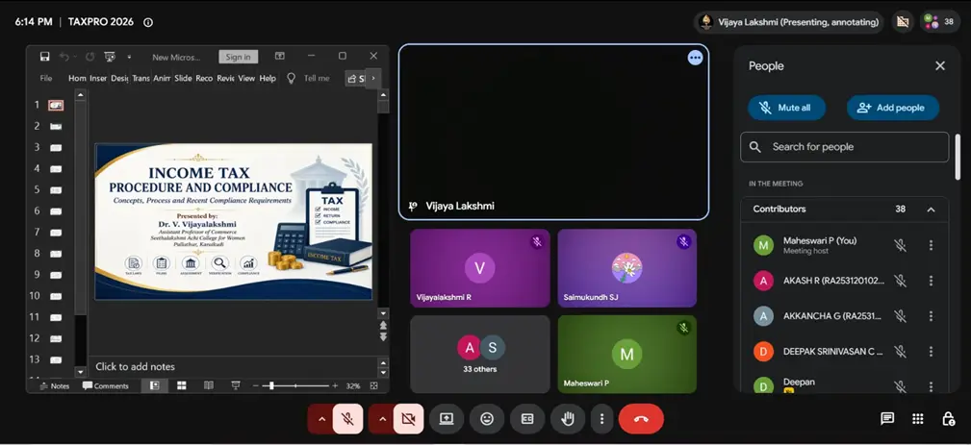Open more options for DEEPAK SRINIVASAN C
Viewport: 971px width, 445px height.
[x=931, y=351]
